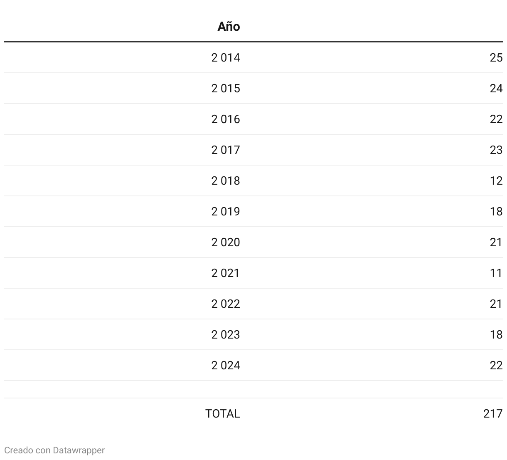Click the Año column header
The height and width of the screenshot is (460, 507).
(229, 27)
